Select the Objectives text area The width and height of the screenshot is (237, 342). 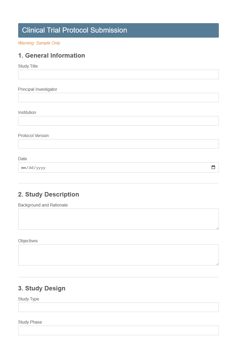point(118,255)
